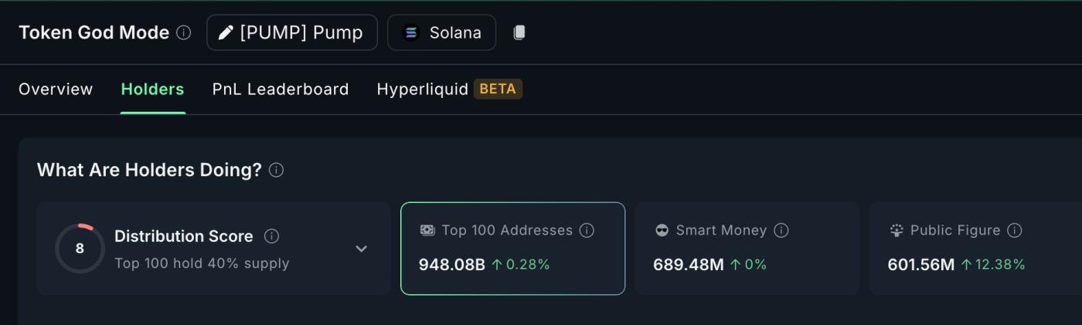
Task: Click info icon next to What Are Holders Doing
Action: click(x=276, y=170)
